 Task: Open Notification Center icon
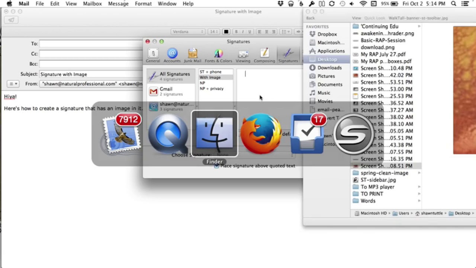tap(465, 4)
